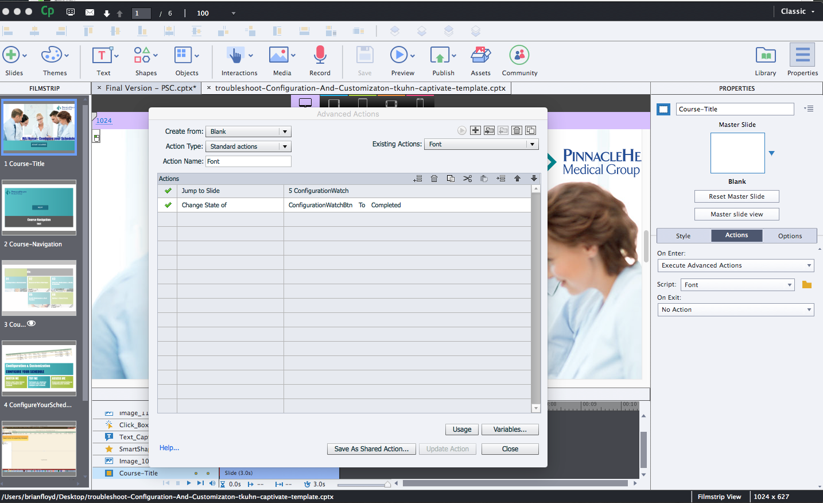Viewport: 823px width, 503px height.
Task: Click the Interactions toolbar icon
Action: click(x=235, y=56)
